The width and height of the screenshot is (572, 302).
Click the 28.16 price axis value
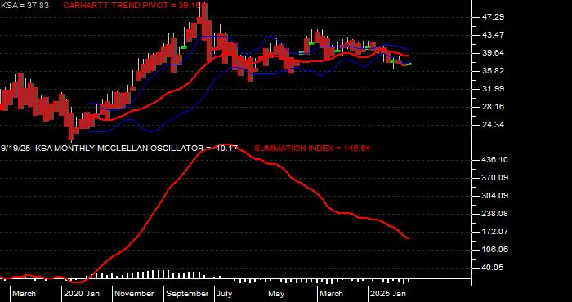494,107
